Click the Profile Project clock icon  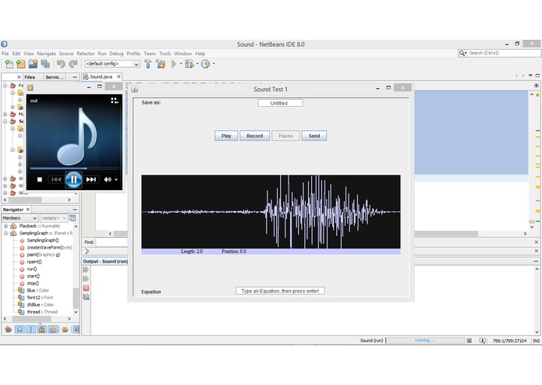[205, 64]
